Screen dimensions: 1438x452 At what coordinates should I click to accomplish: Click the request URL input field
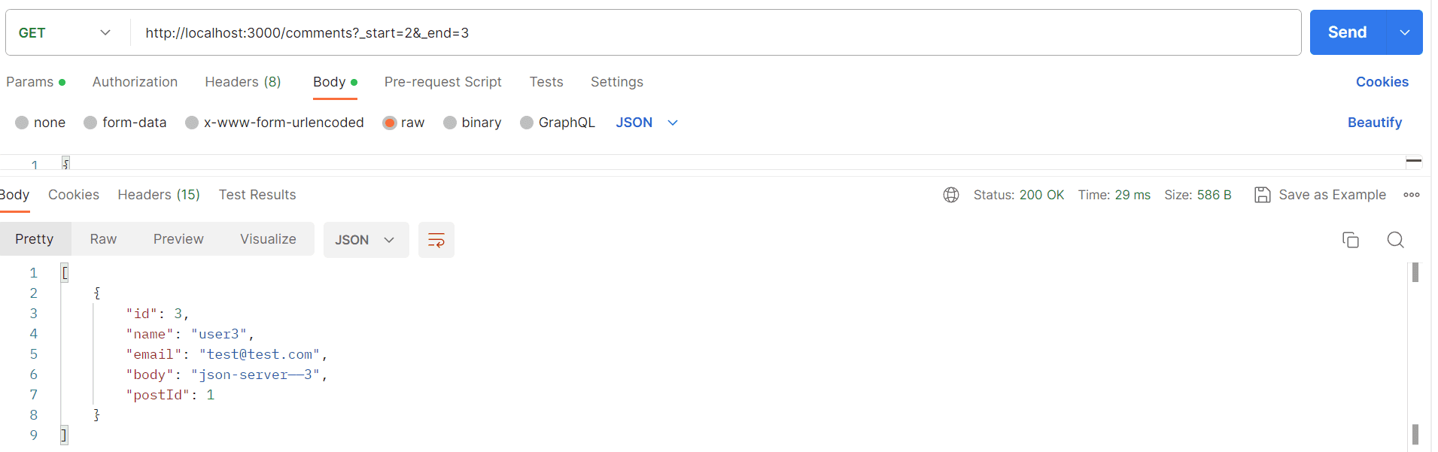[715, 32]
